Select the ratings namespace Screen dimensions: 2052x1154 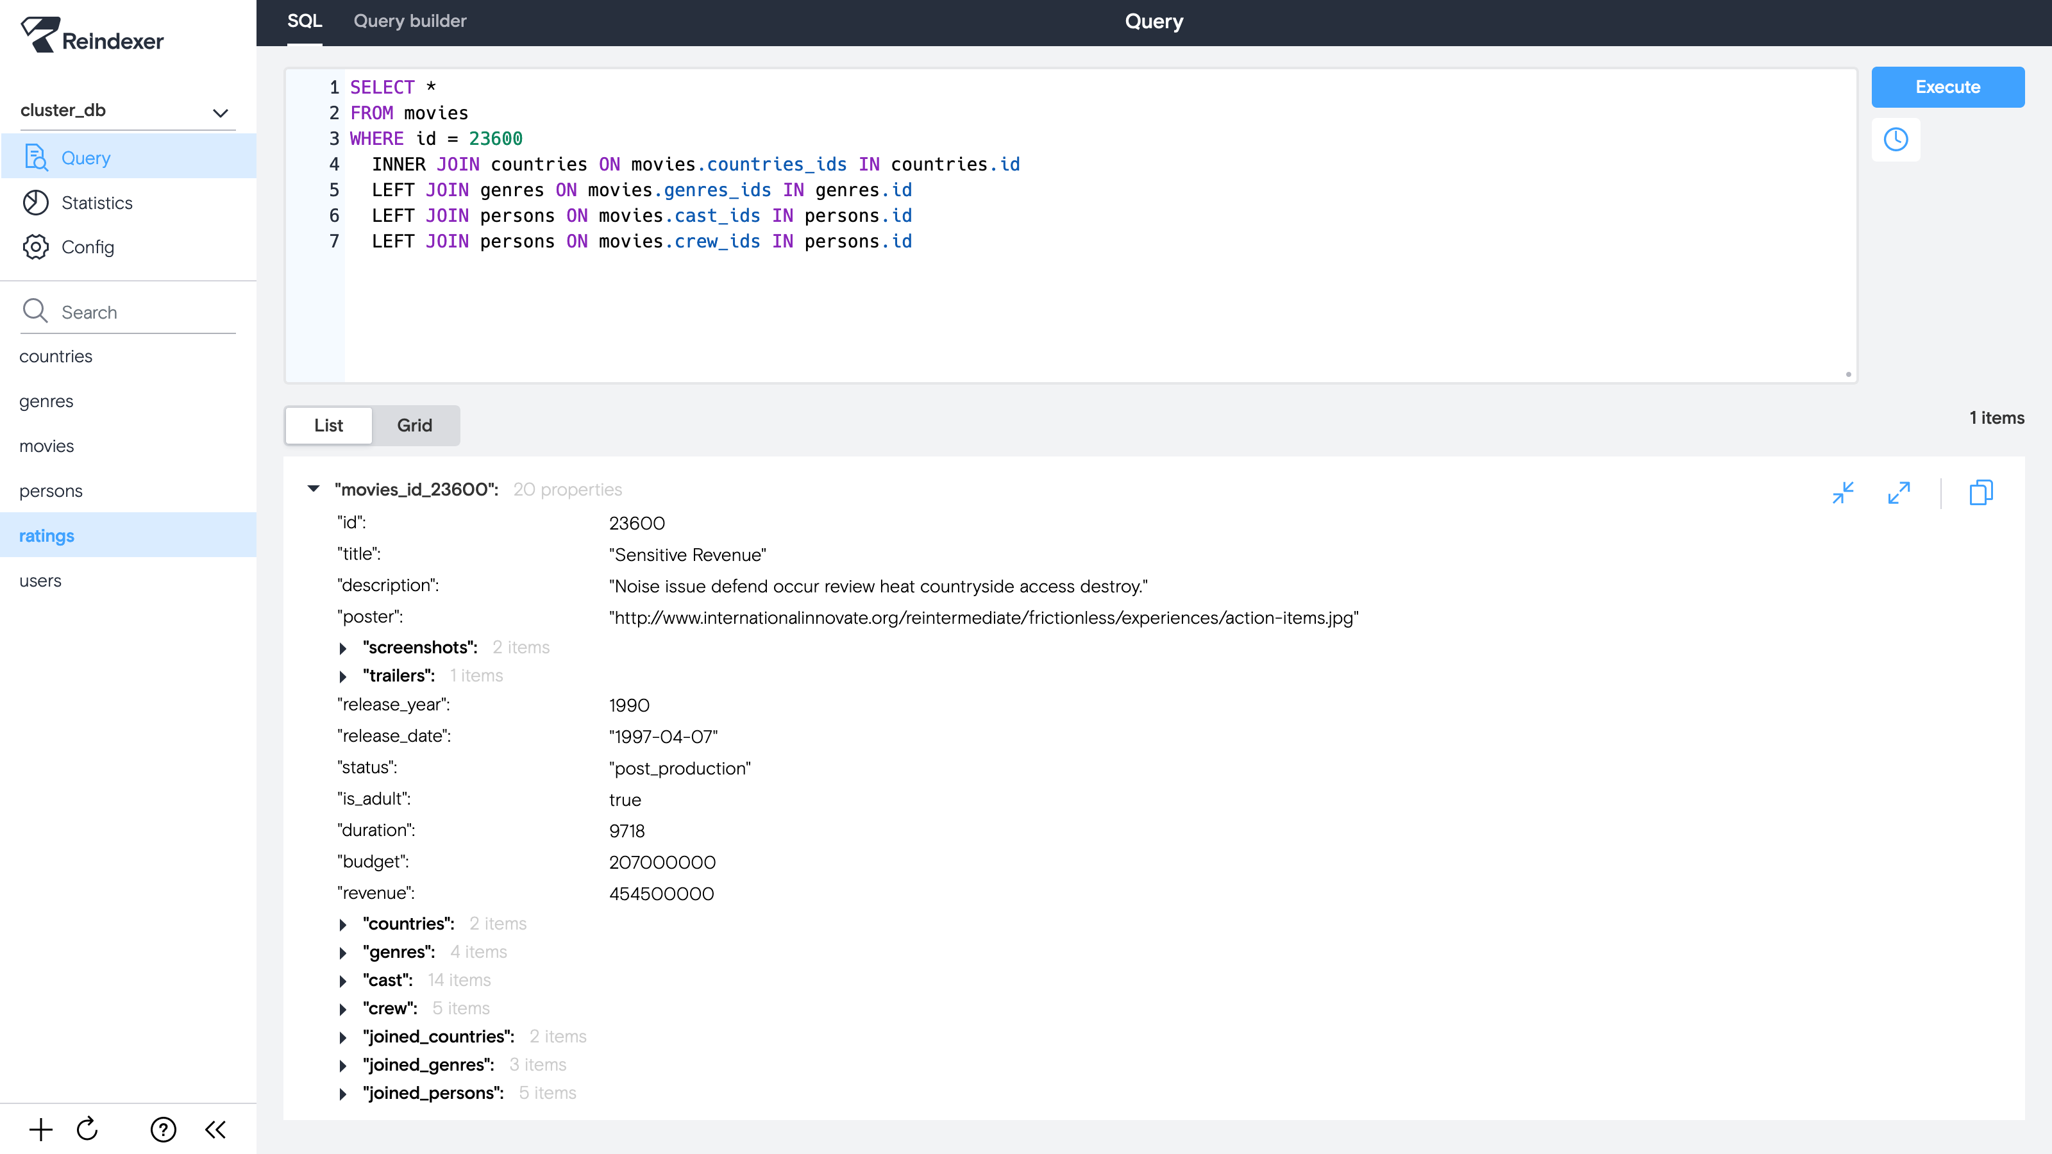[46, 535]
